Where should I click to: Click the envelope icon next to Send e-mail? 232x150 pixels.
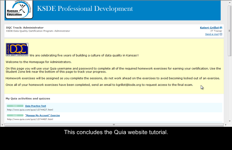[221, 34]
